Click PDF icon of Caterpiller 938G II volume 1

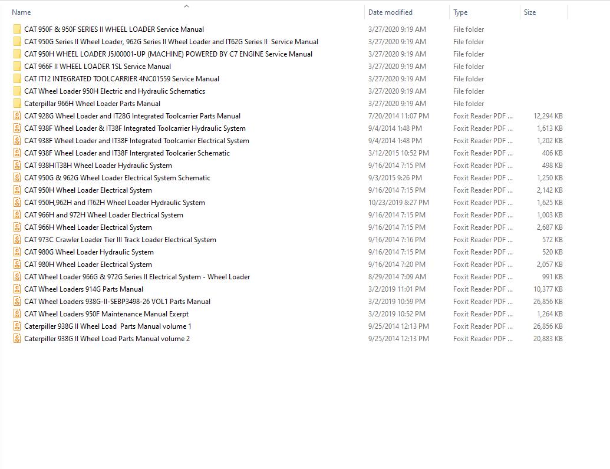[17, 326]
